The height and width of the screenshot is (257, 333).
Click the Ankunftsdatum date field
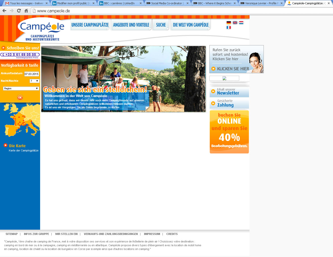32,74
